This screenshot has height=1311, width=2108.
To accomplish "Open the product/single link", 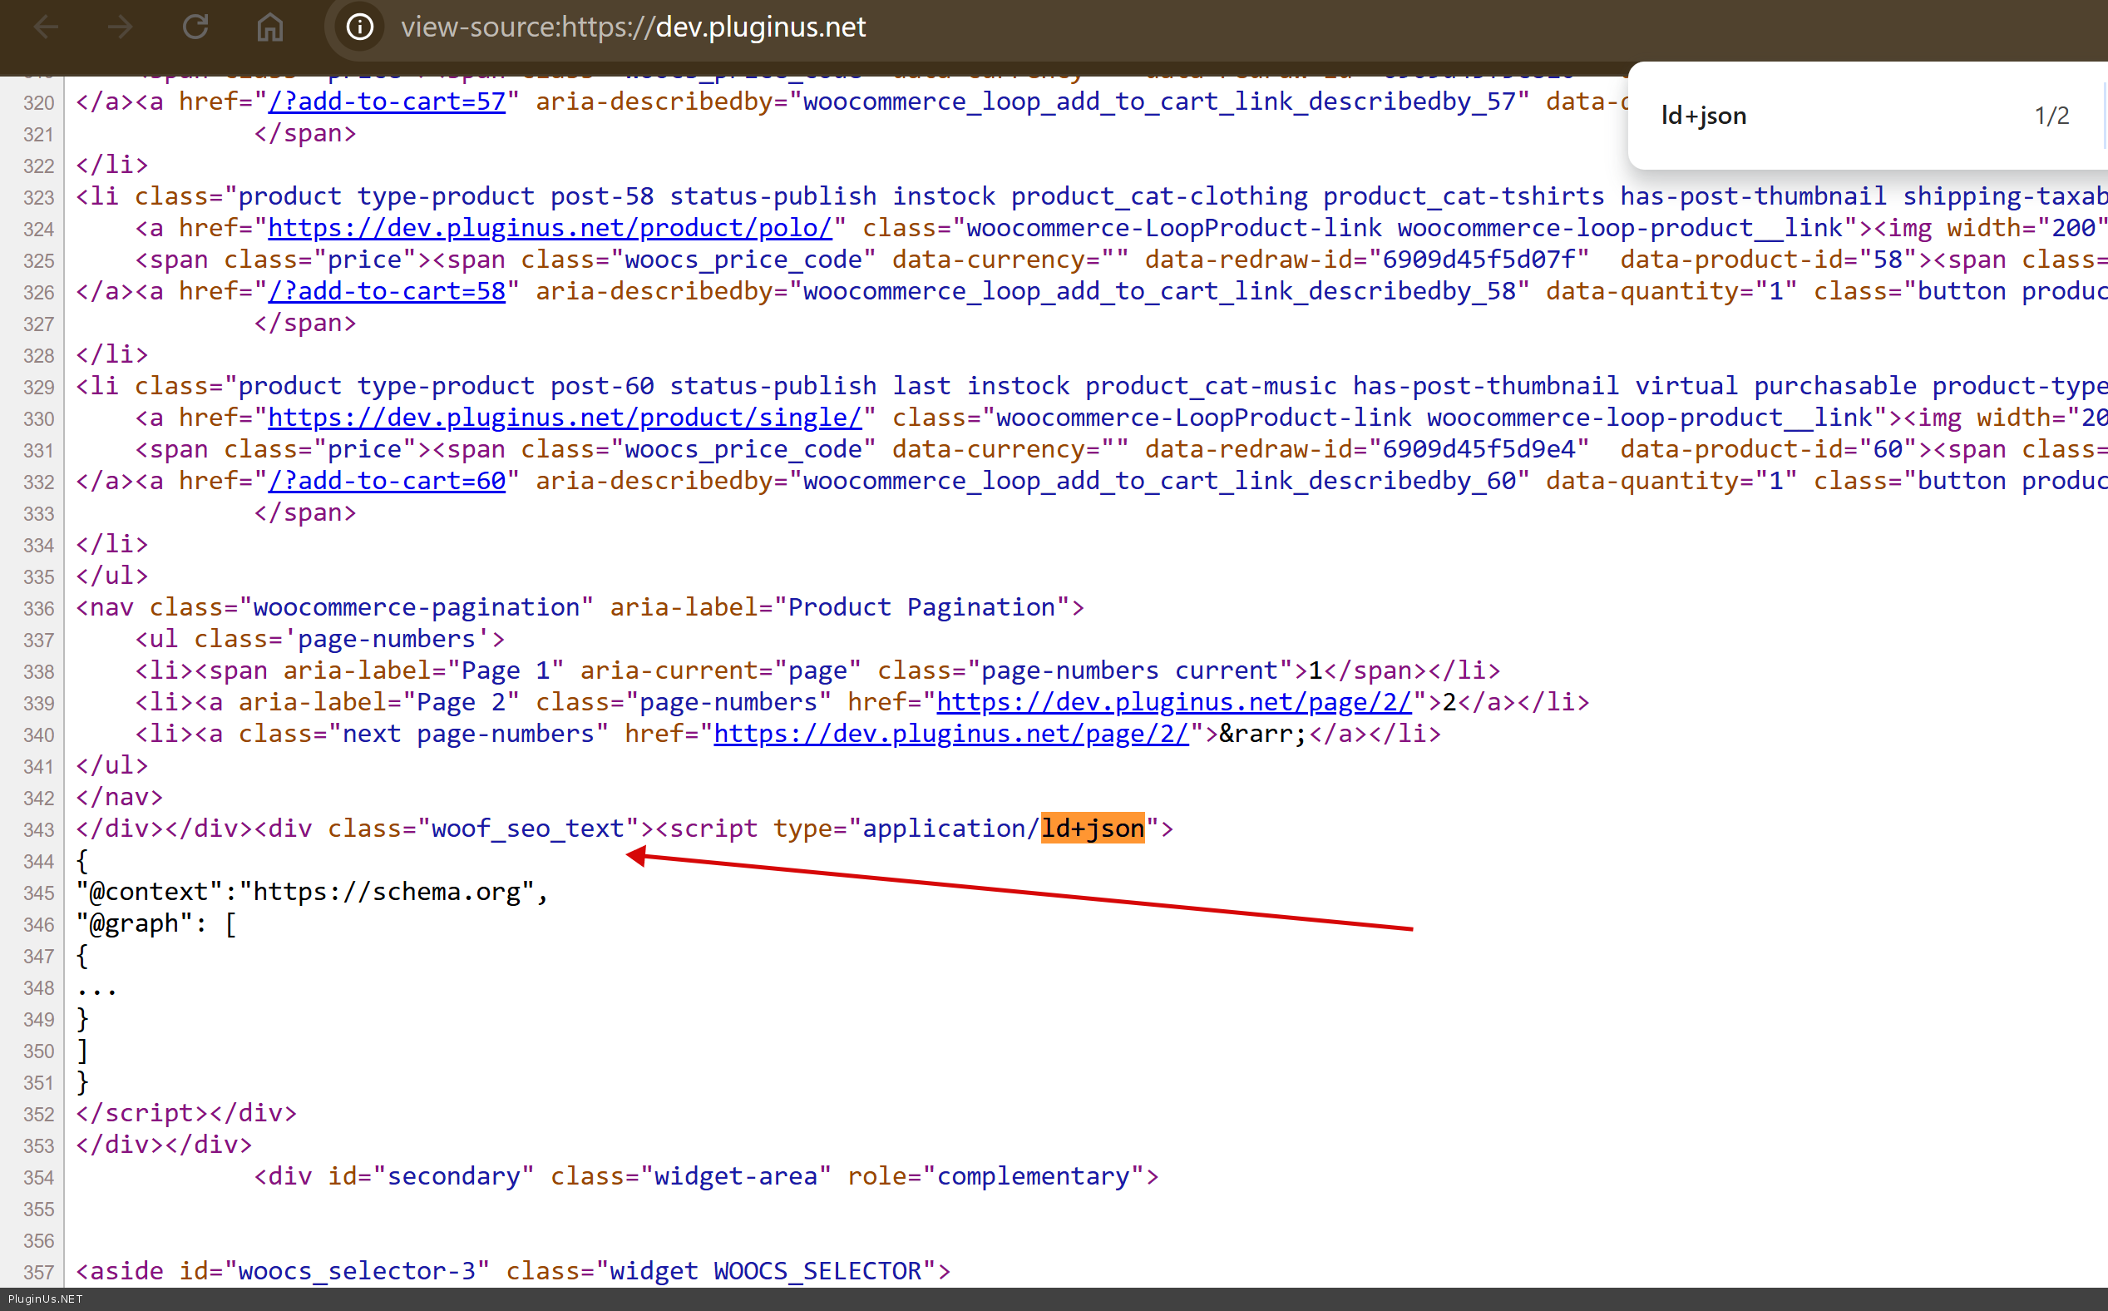I will [x=565, y=418].
